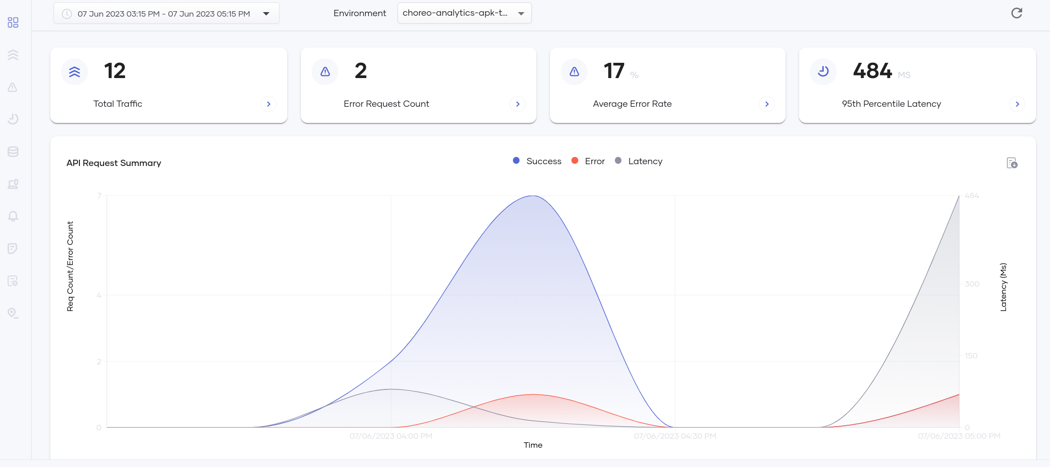Screen dimensions: 1050x467
Task: Open the Traffic page from sidebar
Action: 13,55
